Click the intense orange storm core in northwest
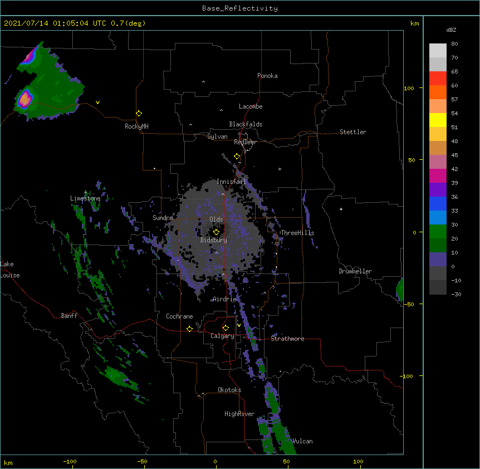 tap(25, 99)
